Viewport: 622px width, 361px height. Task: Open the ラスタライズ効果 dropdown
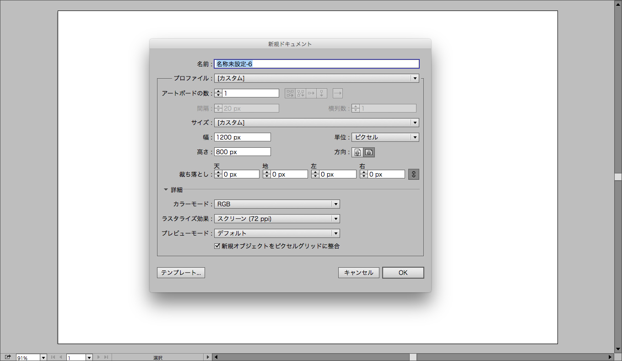(x=277, y=219)
